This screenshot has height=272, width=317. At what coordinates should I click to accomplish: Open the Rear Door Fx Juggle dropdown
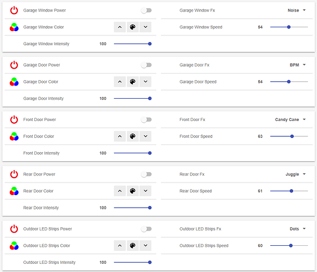coord(296,174)
